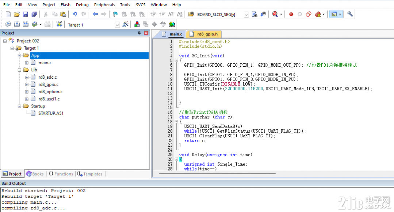Expand main.c dependencies in project tree
This screenshot has width=394, height=212.
(x=27, y=63)
